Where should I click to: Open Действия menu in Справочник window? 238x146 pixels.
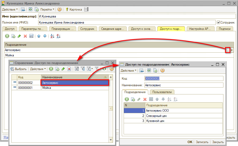point(38,69)
